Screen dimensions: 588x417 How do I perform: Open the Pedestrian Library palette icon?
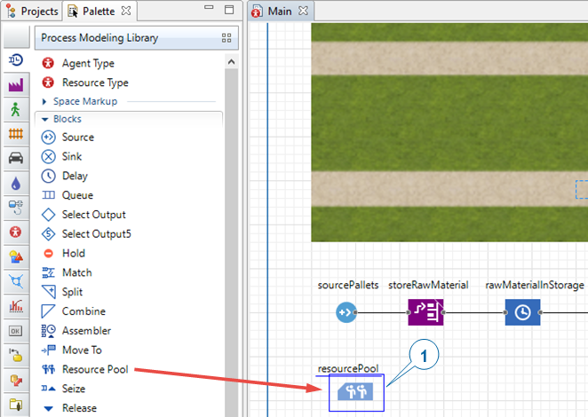[16, 109]
